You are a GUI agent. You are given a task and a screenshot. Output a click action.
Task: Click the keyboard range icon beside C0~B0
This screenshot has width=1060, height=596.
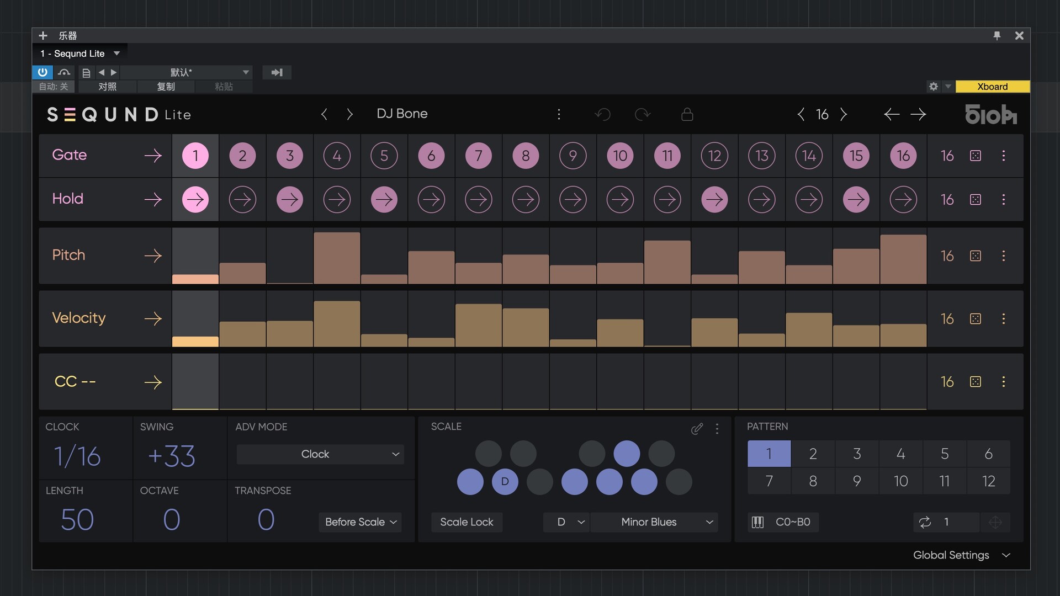tap(757, 522)
